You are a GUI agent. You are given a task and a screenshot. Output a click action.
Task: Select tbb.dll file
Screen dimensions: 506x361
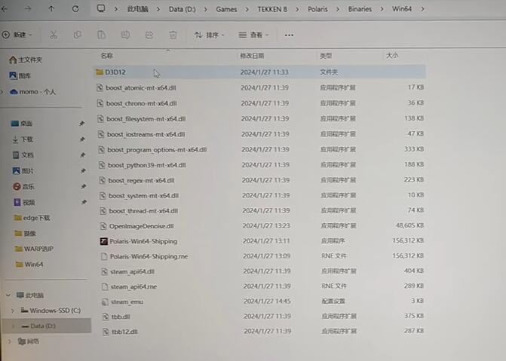pos(262,317)
